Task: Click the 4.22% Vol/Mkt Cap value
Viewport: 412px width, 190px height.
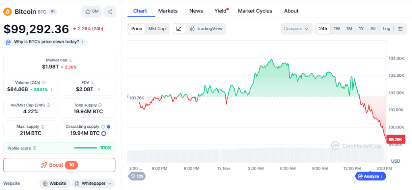Action: [x=31, y=112]
